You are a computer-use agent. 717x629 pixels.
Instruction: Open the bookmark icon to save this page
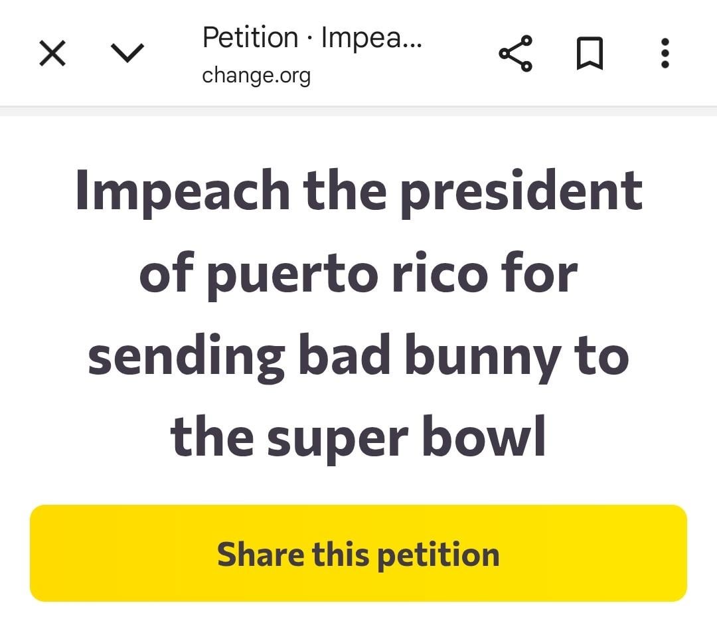590,54
